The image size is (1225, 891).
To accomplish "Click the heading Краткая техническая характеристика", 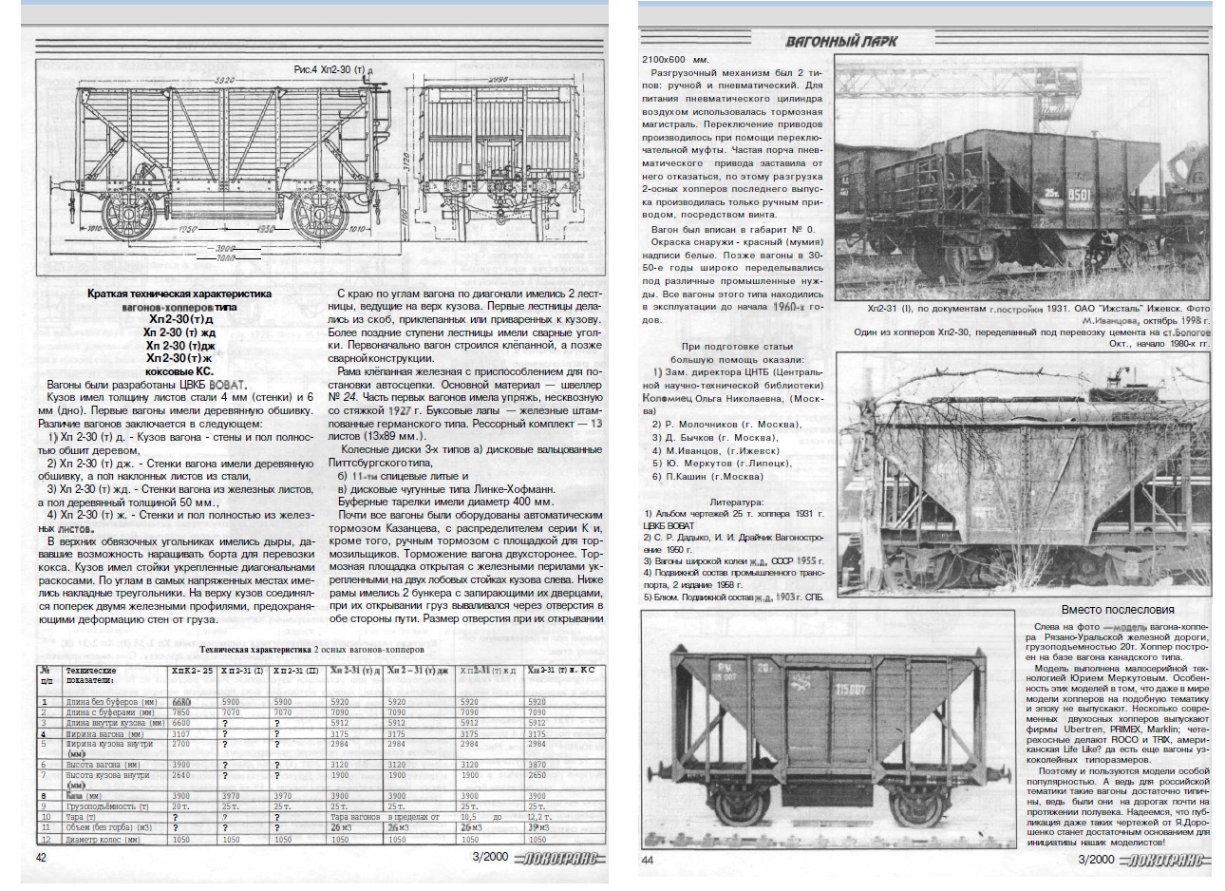I will click(x=179, y=294).
